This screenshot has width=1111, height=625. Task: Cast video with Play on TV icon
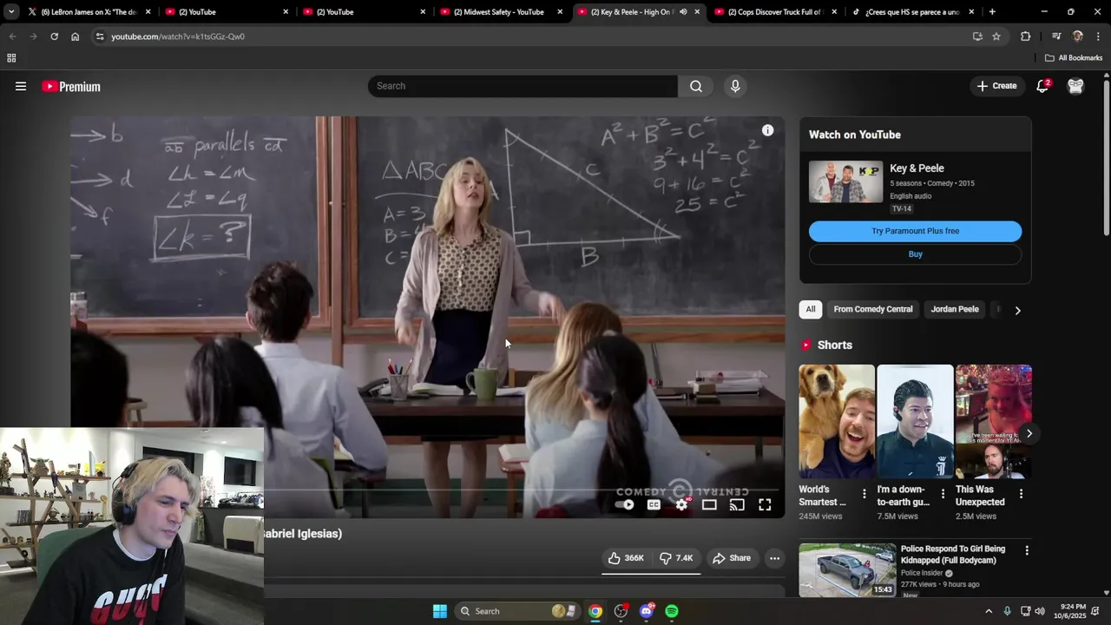(737, 504)
